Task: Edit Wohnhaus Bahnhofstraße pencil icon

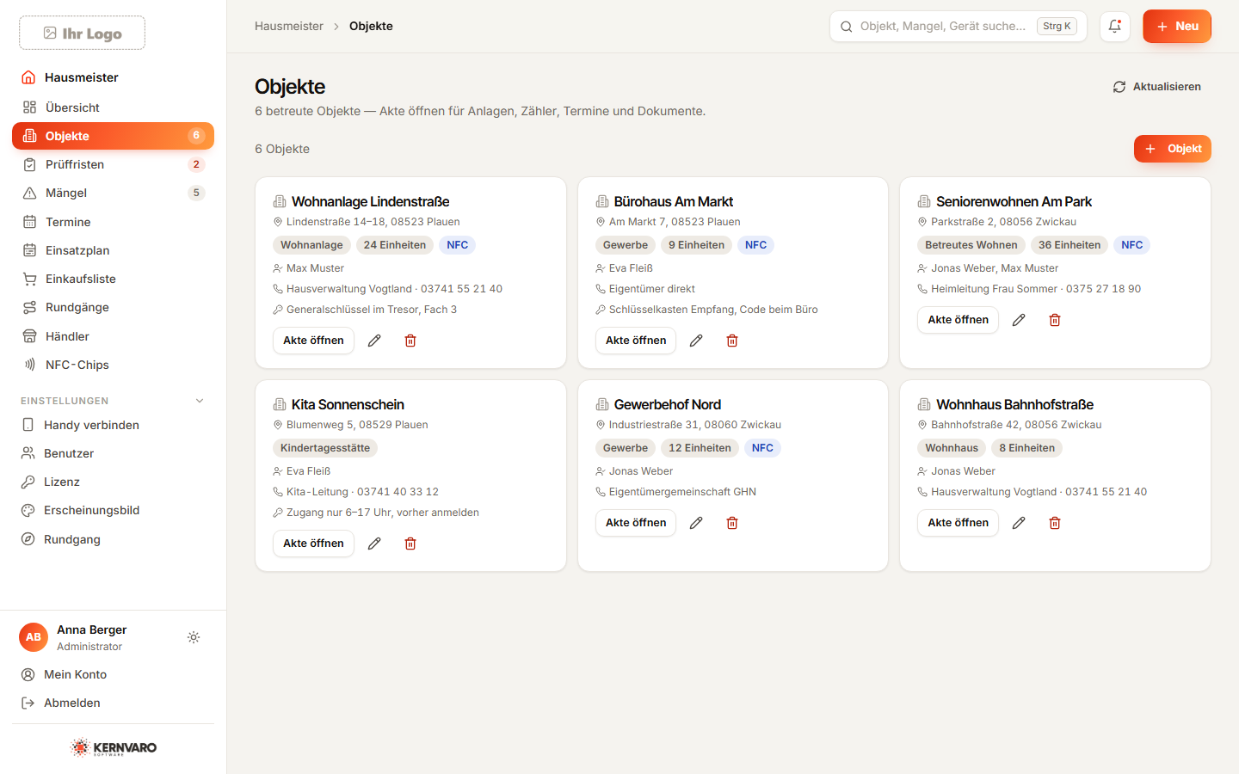Action: click(1019, 523)
